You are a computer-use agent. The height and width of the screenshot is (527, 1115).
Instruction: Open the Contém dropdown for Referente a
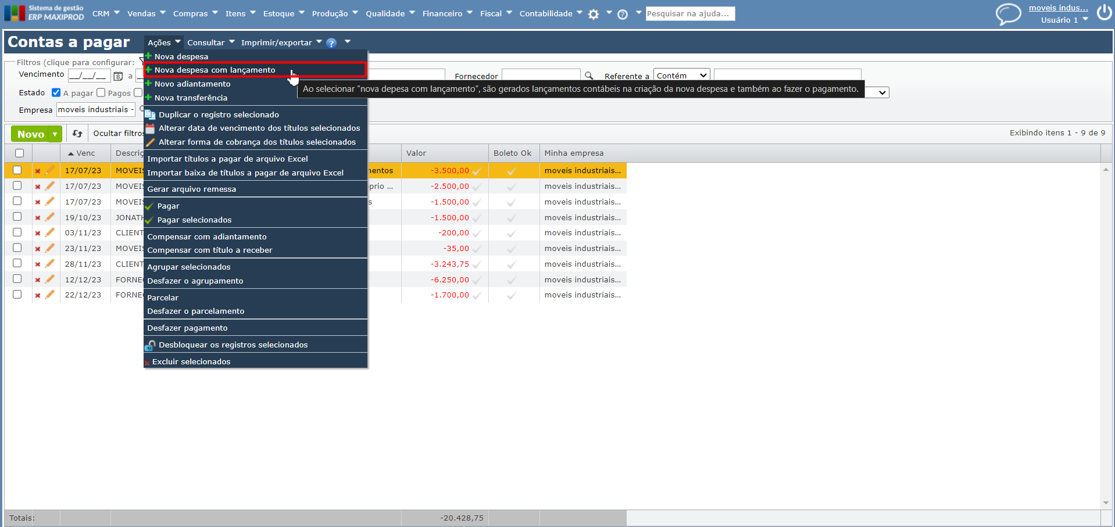(x=682, y=76)
